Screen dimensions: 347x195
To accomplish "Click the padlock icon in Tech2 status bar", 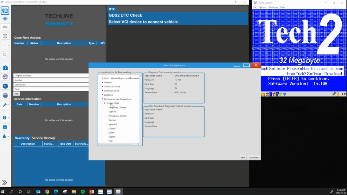I will coord(338,94).
